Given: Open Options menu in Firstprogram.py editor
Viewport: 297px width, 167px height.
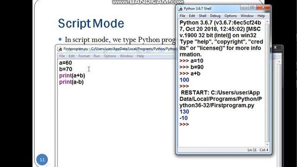Looking at the screenshot, I should (x=110, y=56).
